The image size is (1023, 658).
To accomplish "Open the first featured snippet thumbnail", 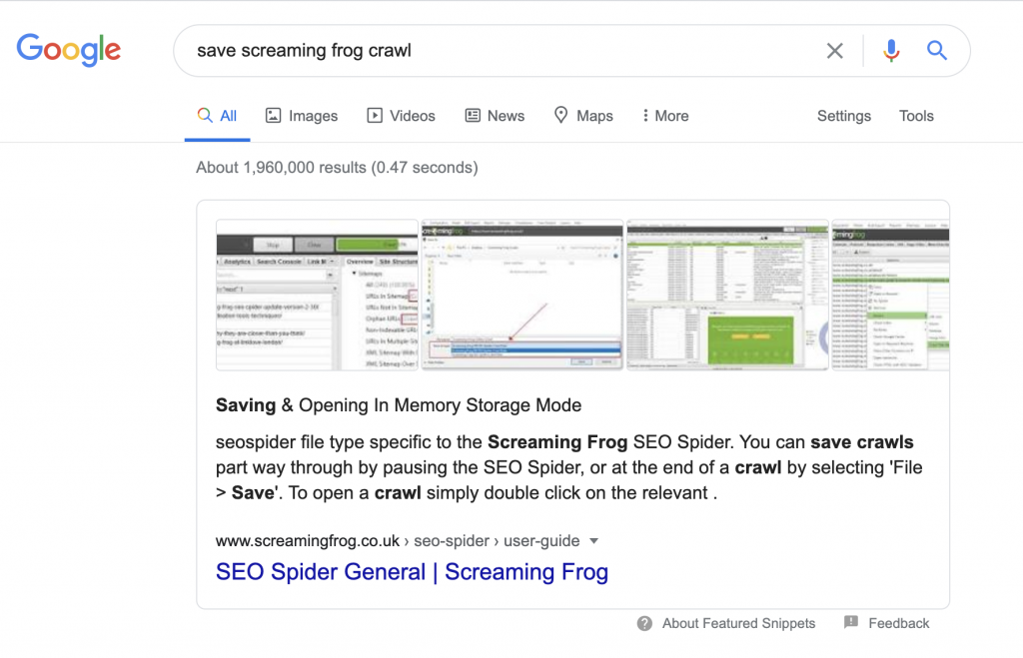I will point(317,296).
